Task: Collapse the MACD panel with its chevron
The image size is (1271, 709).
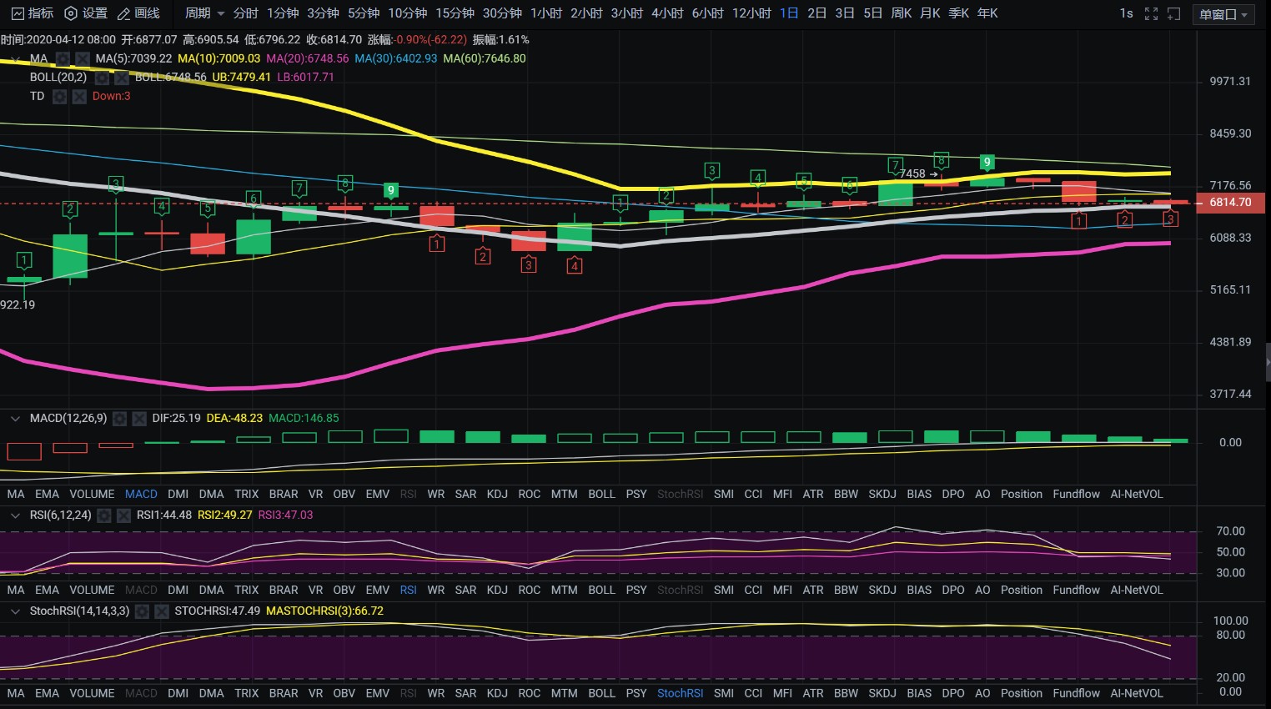Action: point(15,419)
